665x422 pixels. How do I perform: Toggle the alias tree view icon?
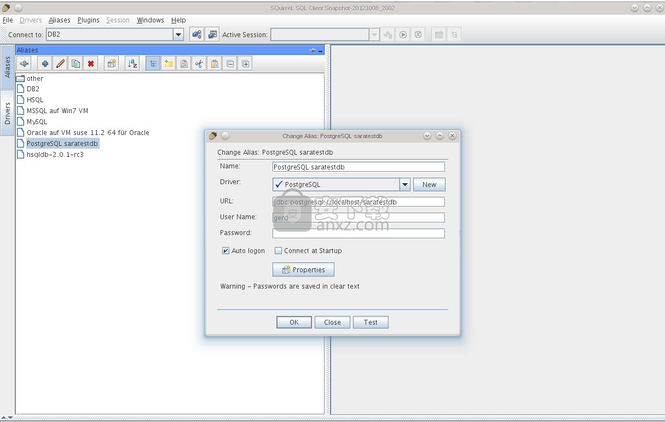click(153, 64)
